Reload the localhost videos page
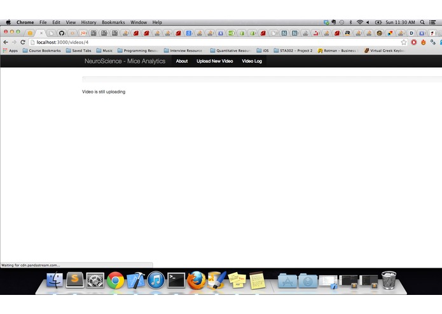 23,42
